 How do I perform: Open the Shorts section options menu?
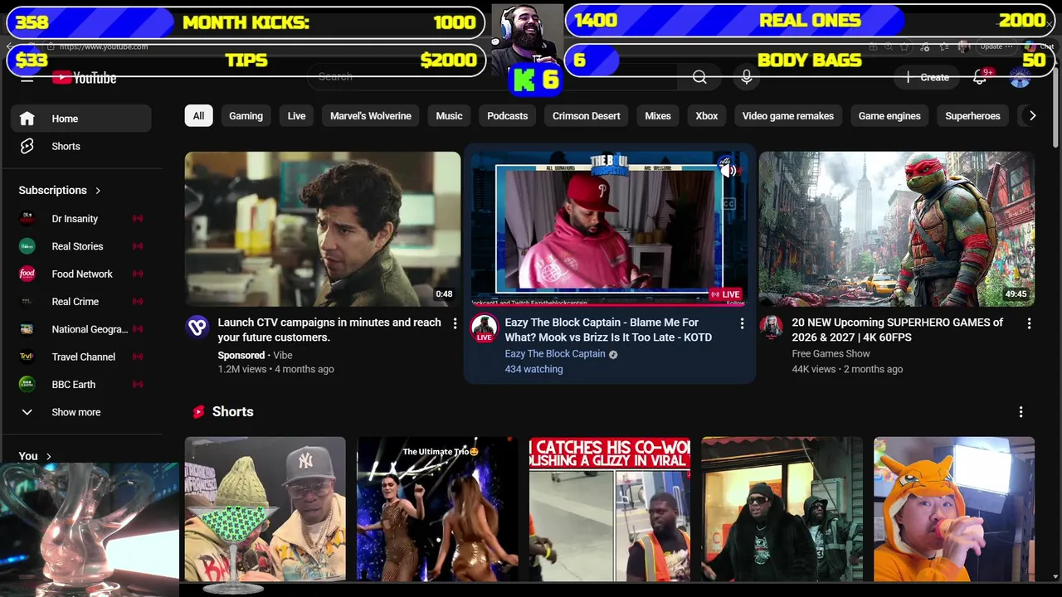coord(1021,412)
